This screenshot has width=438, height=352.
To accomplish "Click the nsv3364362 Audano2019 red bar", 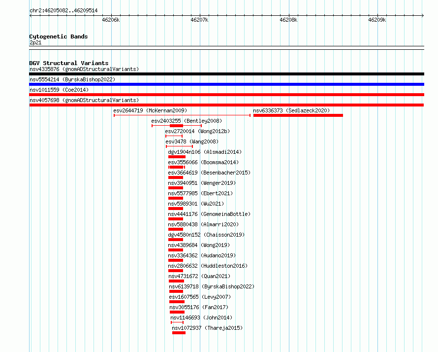I will [176, 260].
